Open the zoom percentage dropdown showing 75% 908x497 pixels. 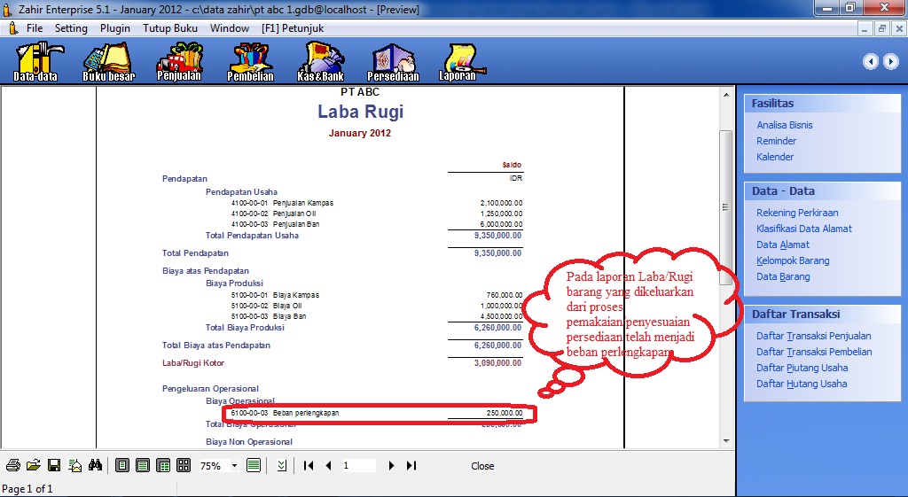(x=235, y=466)
